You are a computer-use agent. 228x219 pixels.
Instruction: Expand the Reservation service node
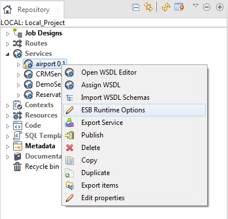pyautogui.click(x=18, y=95)
